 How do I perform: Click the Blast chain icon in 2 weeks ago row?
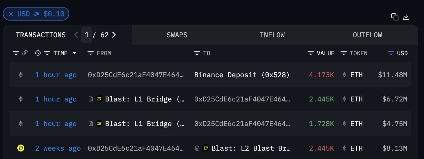[x=21, y=148]
